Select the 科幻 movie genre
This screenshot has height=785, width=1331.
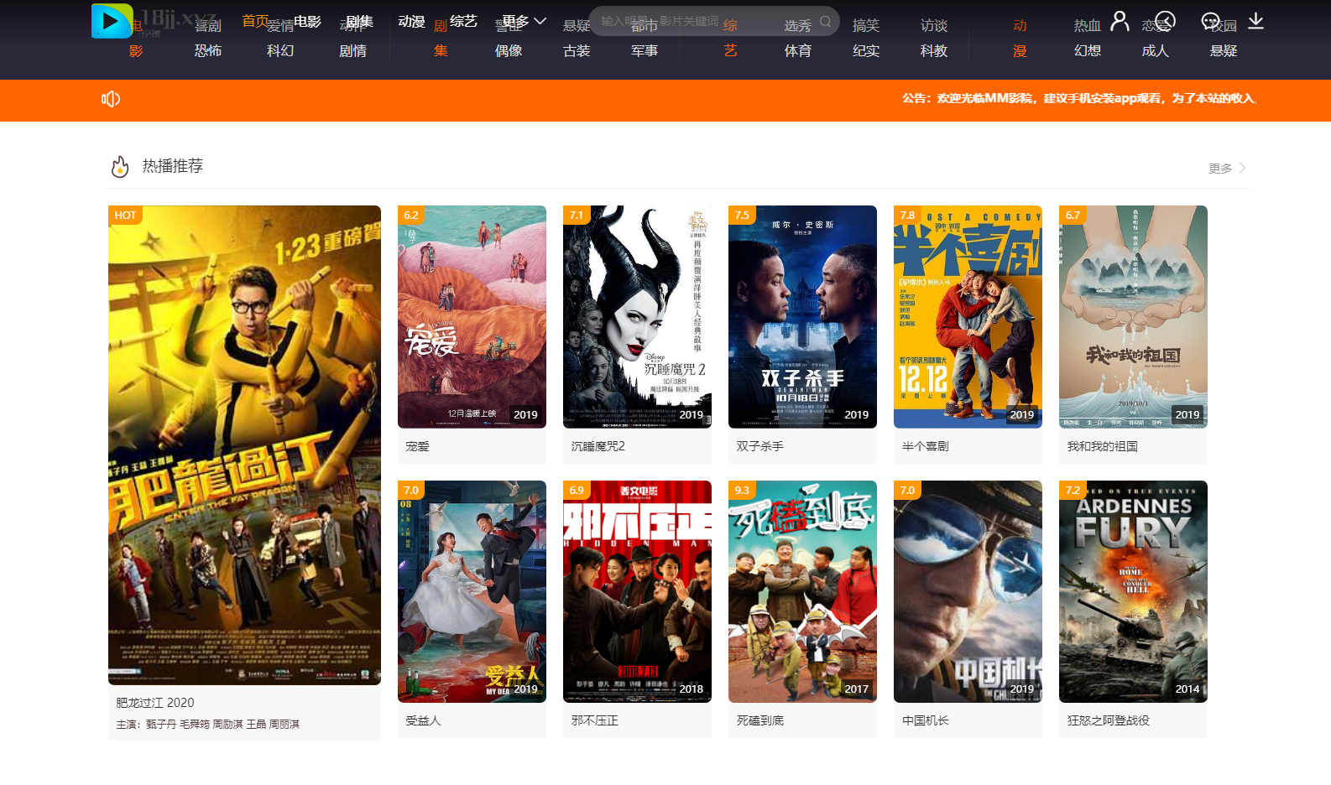click(x=280, y=51)
